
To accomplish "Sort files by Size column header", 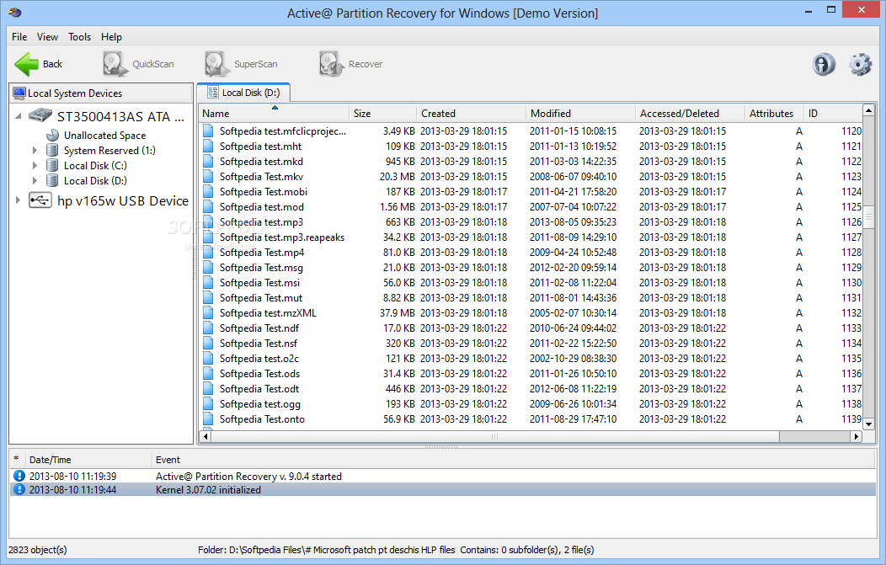I will tap(382, 113).
